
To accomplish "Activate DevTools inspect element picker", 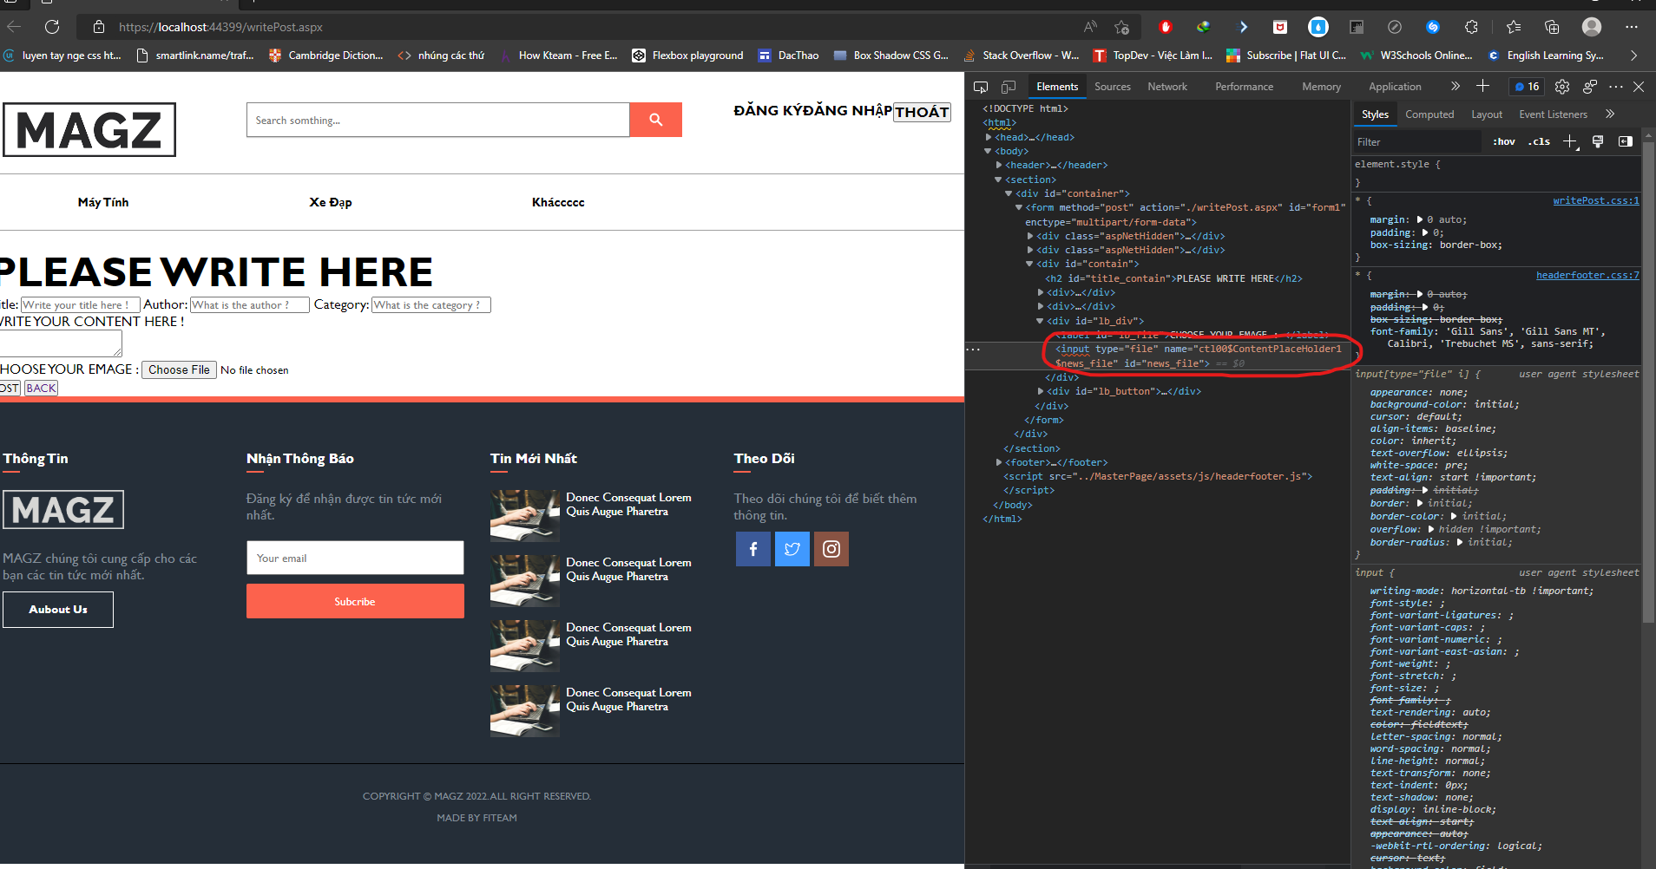I will point(981,87).
